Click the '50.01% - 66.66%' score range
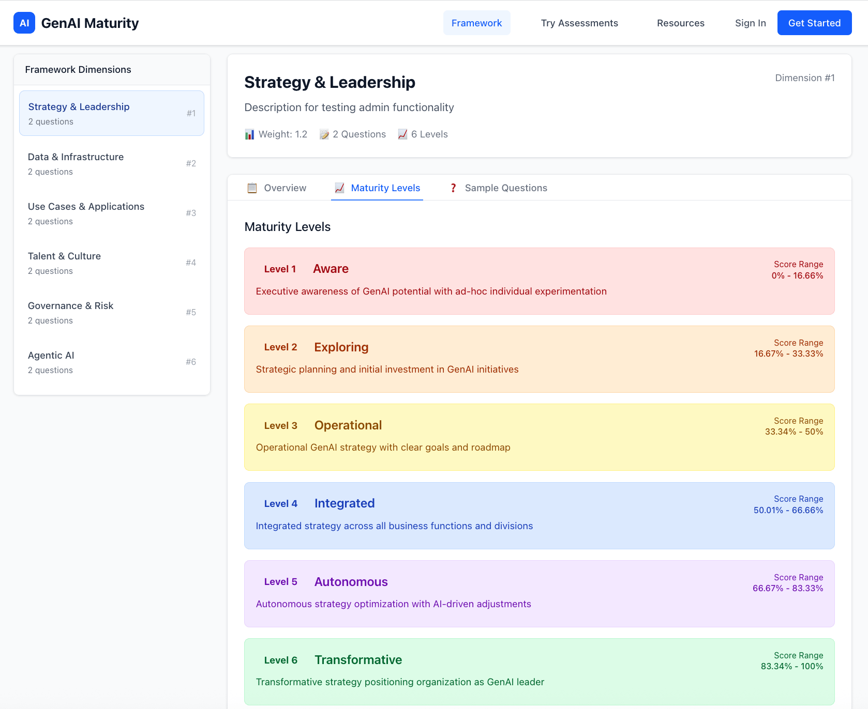 [788, 510]
